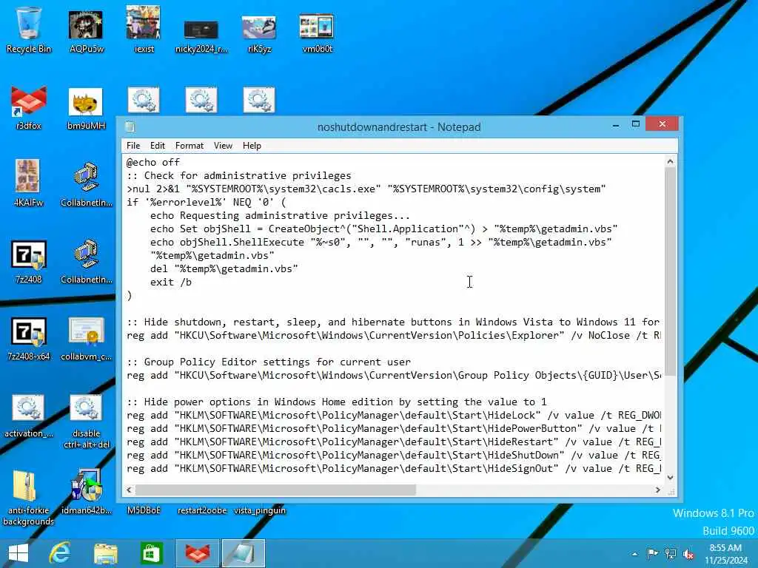Open the Notepad Format menu
758x568 pixels.
[189, 146]
